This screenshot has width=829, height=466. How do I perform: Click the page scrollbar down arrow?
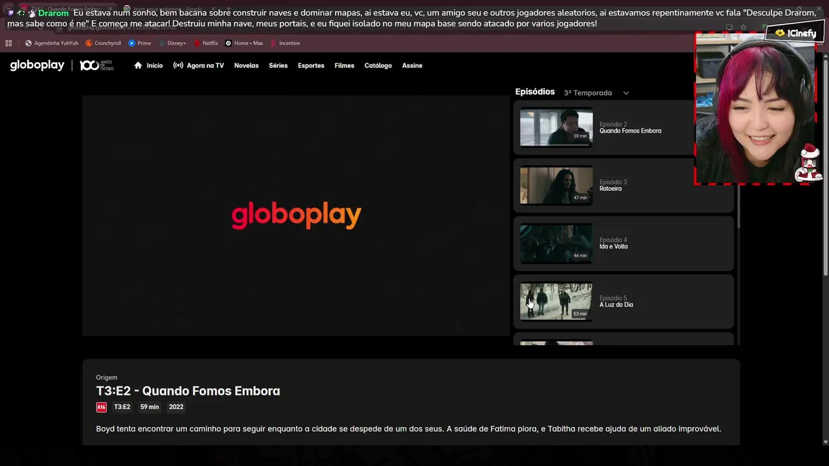[825, 442]
